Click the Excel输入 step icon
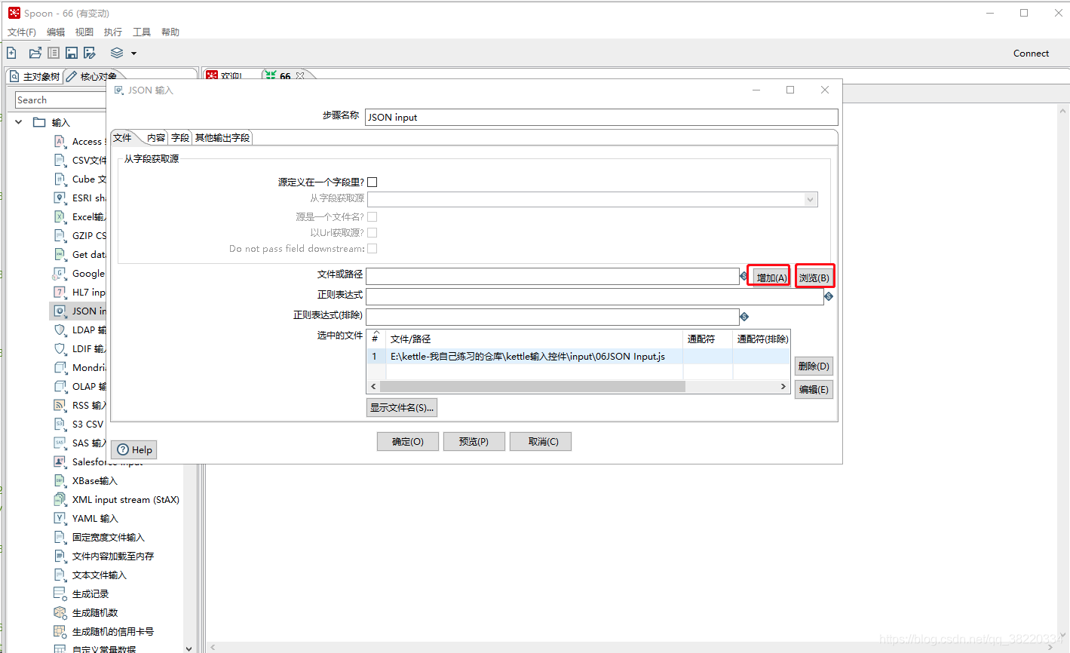Screen dimensions: 1070x653 click(60, 216)
